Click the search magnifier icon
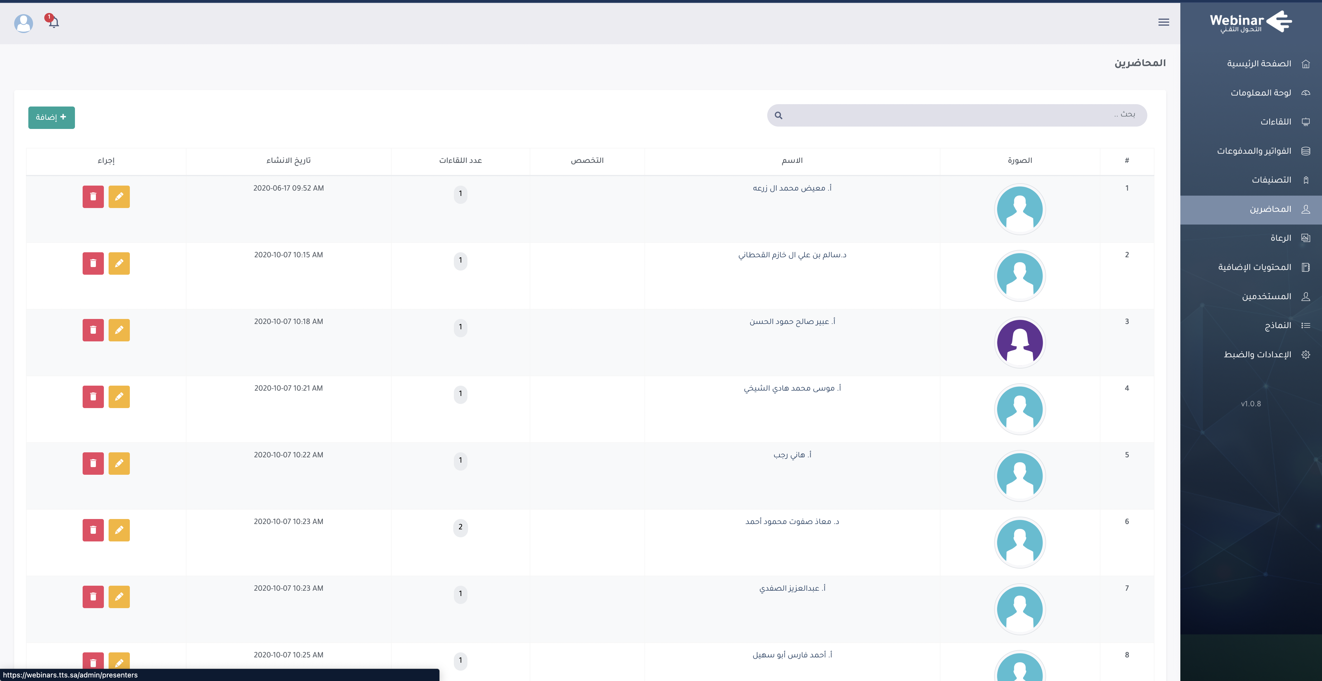Viewport: 1322px width, 681px height. pos(778,115)
